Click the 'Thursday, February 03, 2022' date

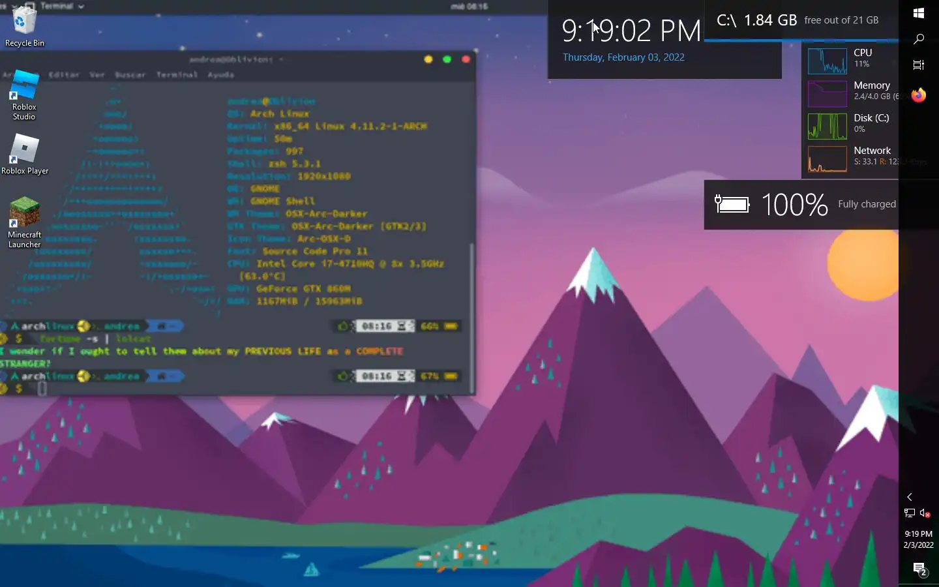coord(623,57)
